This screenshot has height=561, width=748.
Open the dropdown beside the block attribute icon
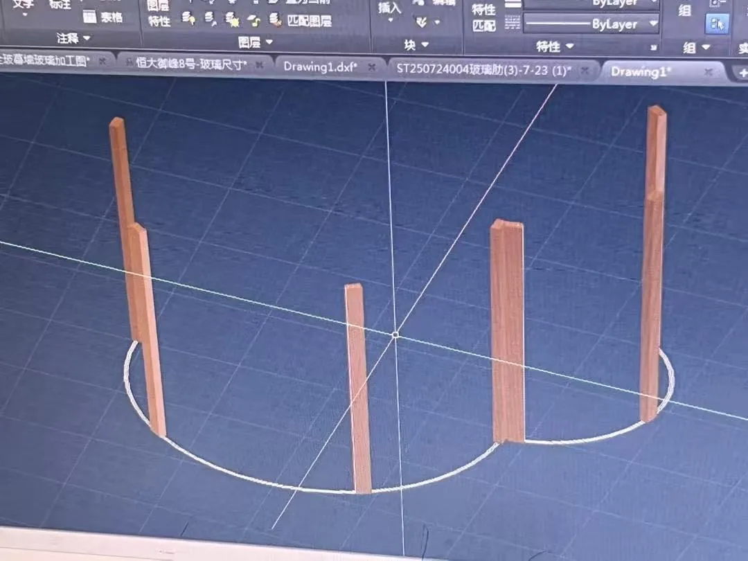tap(437, 22)
